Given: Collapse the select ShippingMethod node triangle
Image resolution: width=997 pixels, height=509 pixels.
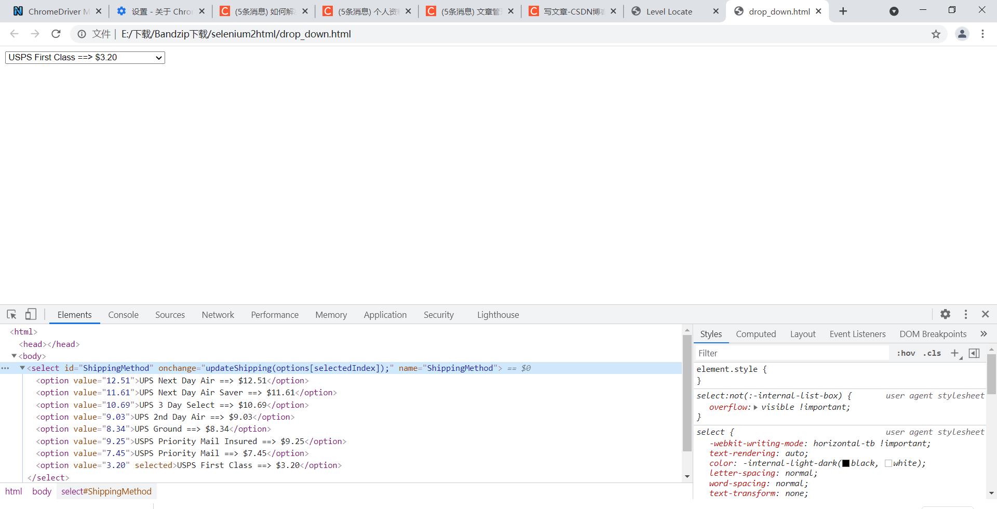Looking at the screenshot, I should (22, 368).
